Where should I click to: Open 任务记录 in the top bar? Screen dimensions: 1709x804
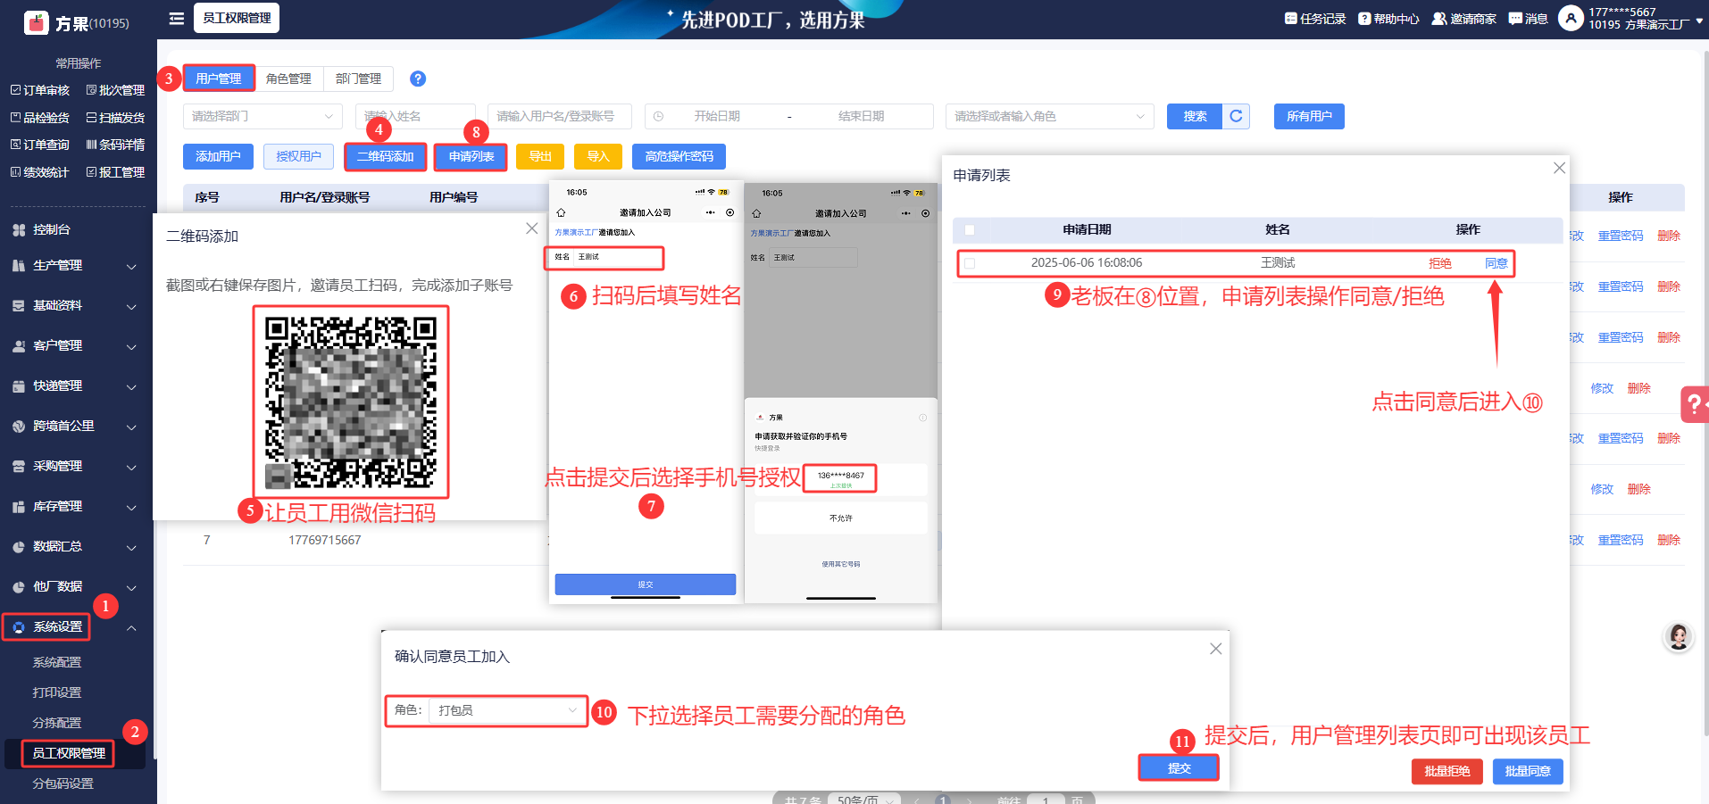point(1315,19)
